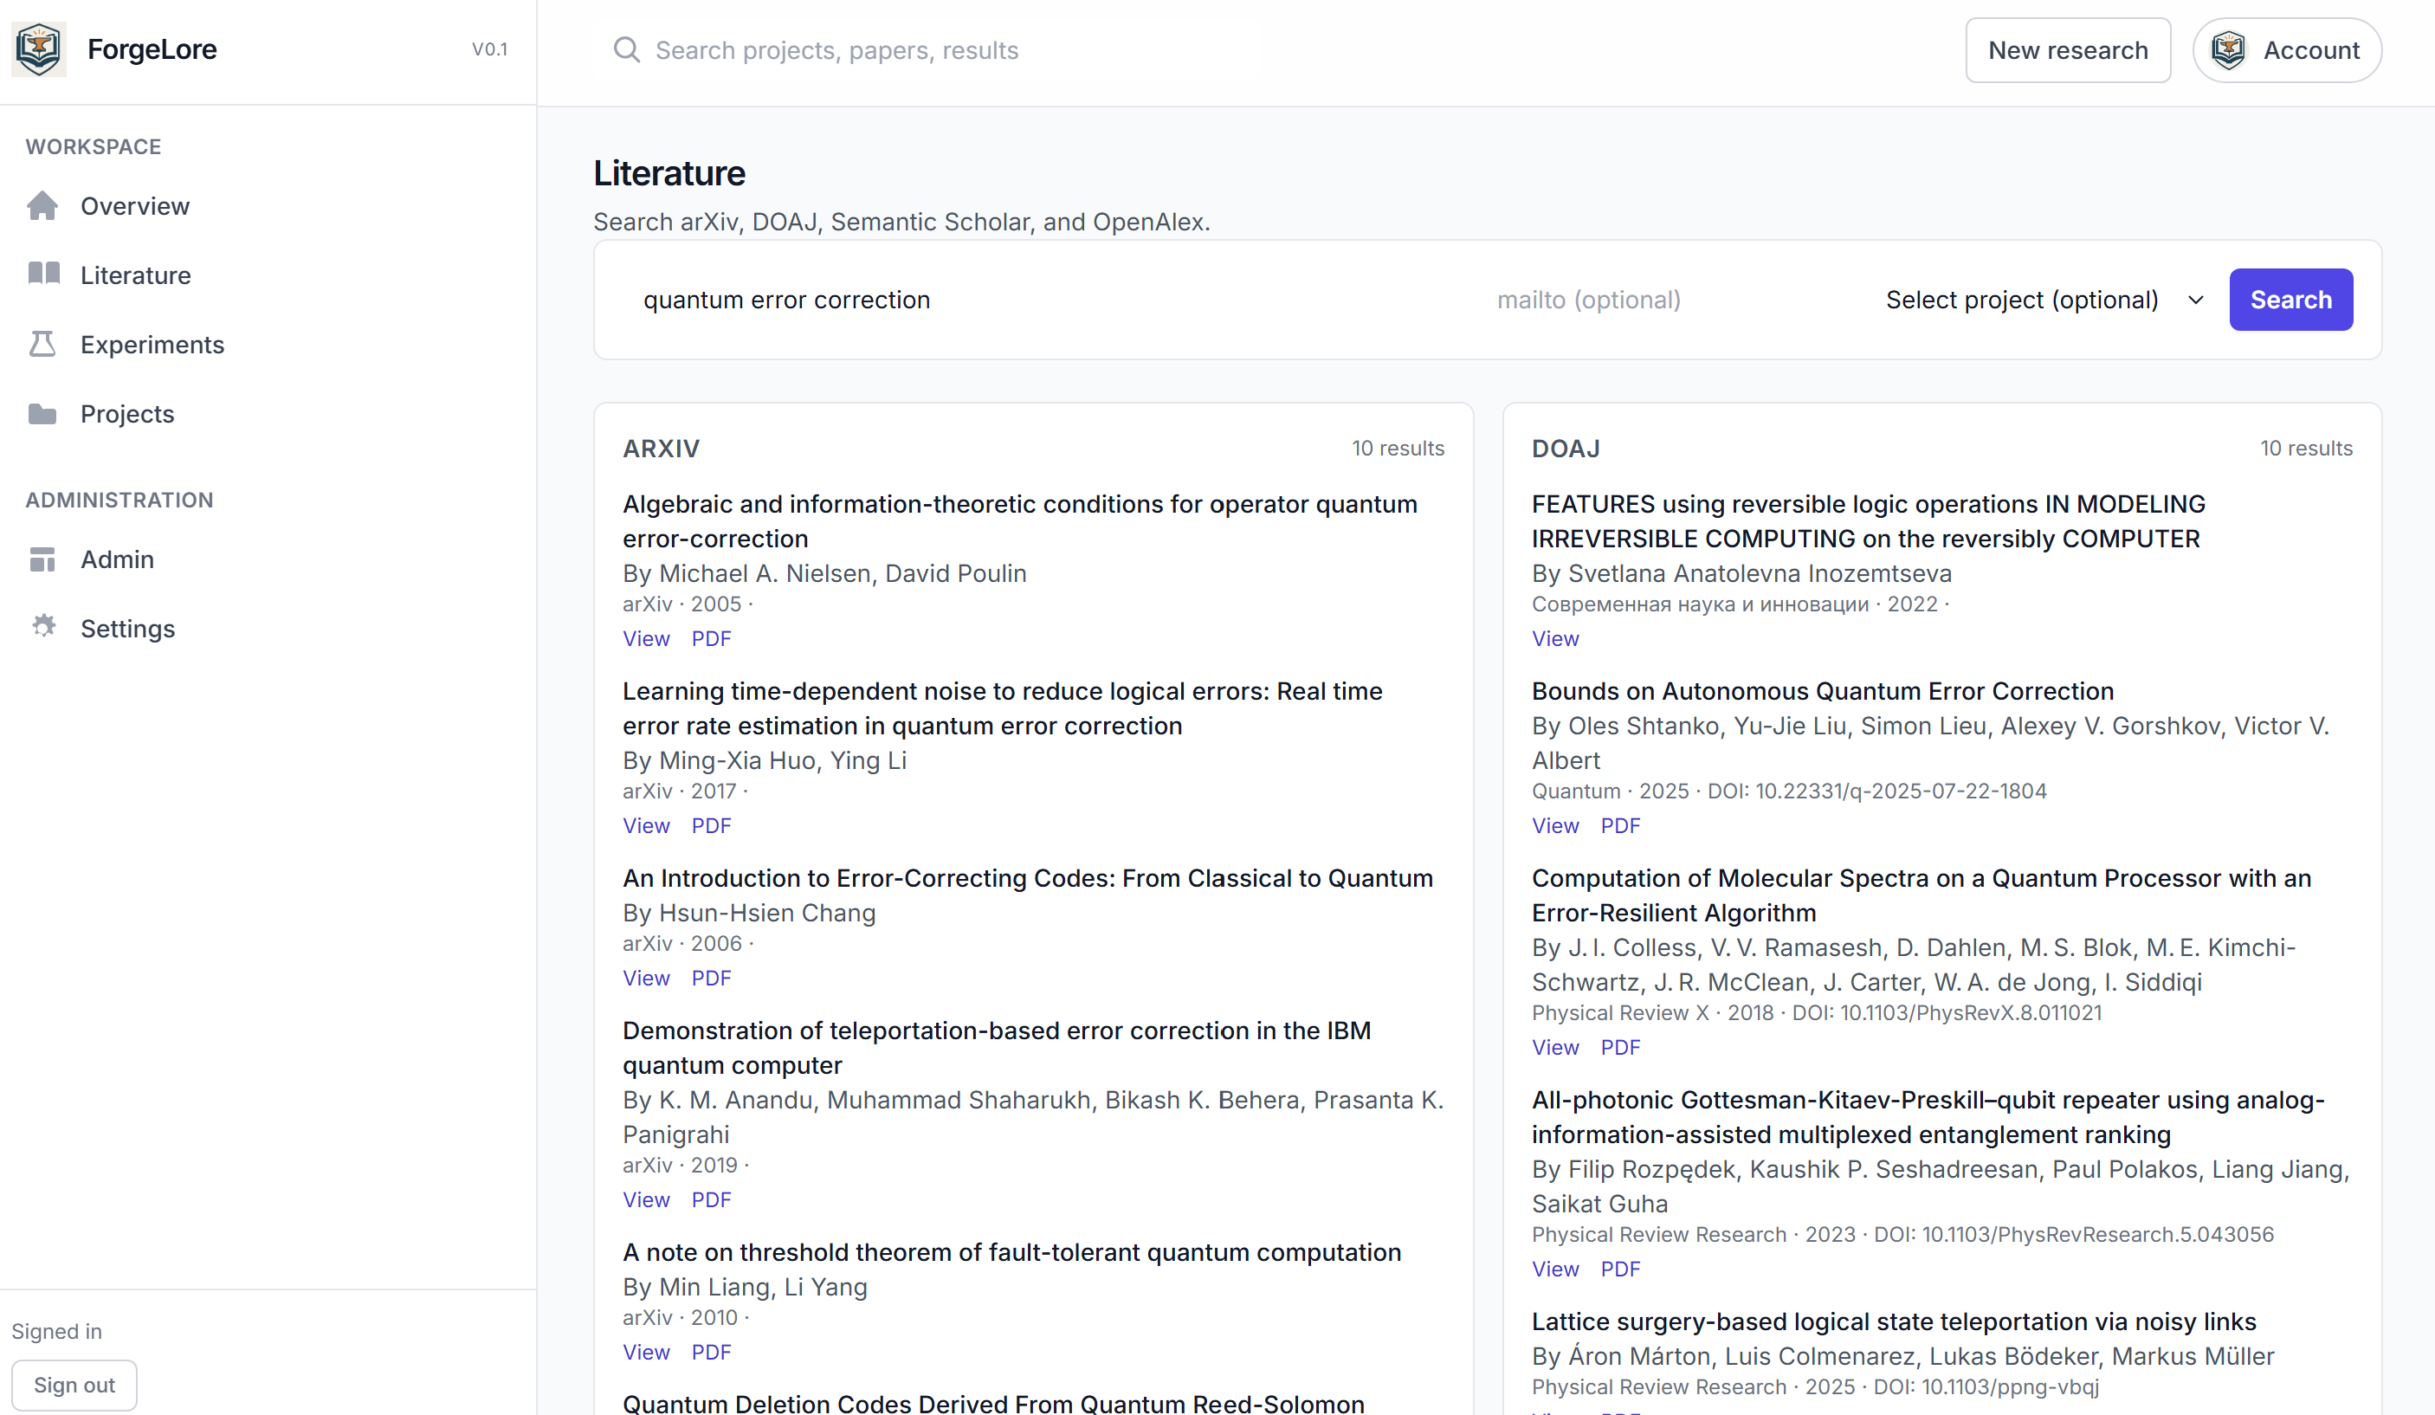
Task: Go to the Projects sidebar page
Action: (x=126, y=415)
